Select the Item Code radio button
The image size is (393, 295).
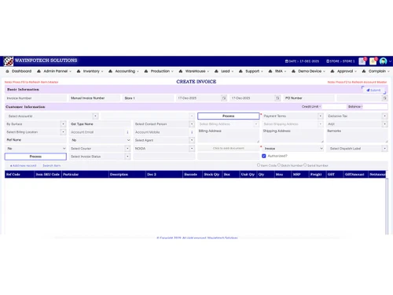click(x=259, y=165)
